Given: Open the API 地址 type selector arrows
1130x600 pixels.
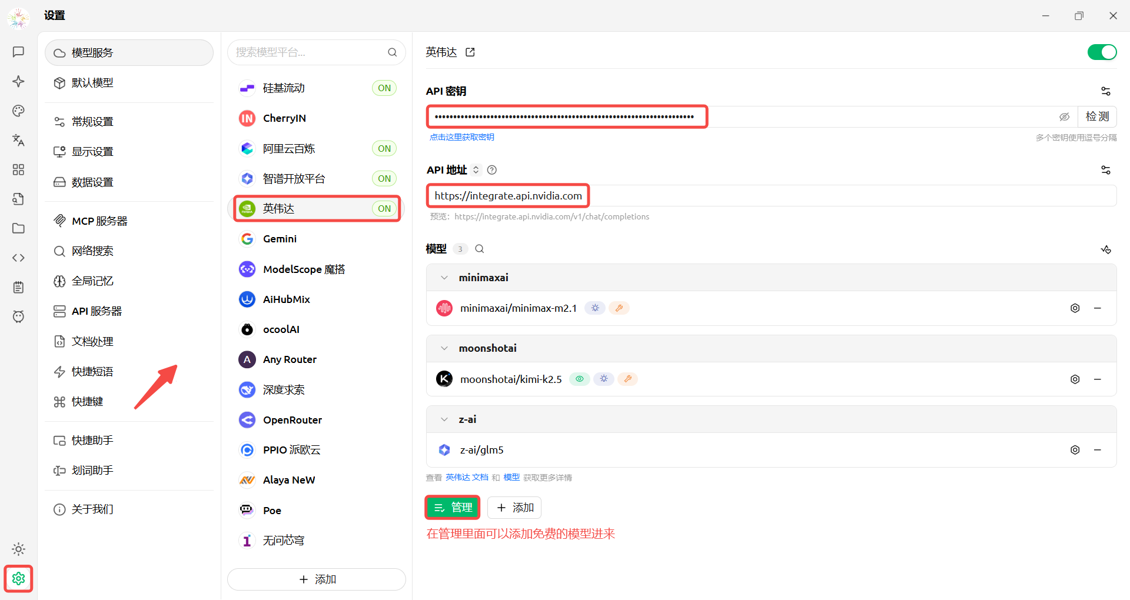Looking at the screenshot, I should pos(476,170).
